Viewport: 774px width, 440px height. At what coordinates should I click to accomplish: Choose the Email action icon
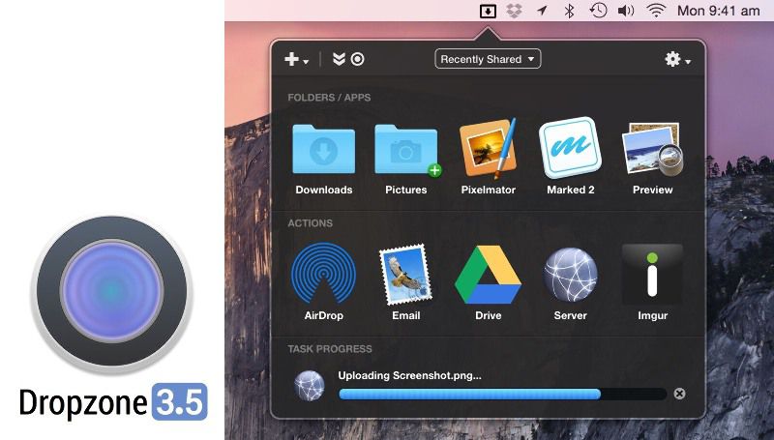coord(405,275)
